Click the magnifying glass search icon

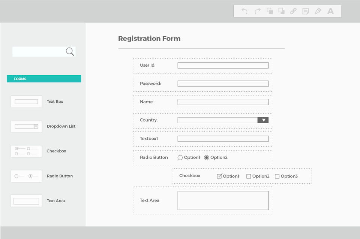click(70, 52)
